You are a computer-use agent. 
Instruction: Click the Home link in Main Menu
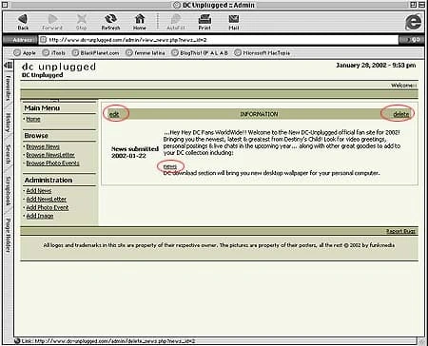click(x=33, y=119)
